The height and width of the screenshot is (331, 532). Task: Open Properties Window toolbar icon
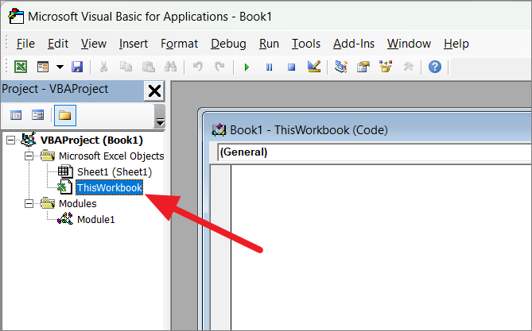click(x=363, y=67)
